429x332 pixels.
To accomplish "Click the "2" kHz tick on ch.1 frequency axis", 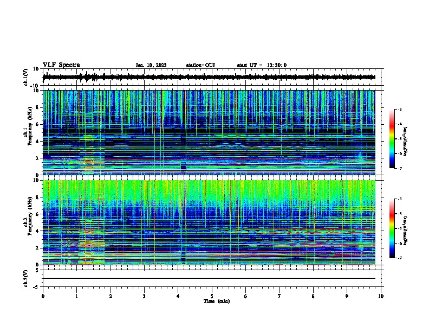I will (37, 158).
